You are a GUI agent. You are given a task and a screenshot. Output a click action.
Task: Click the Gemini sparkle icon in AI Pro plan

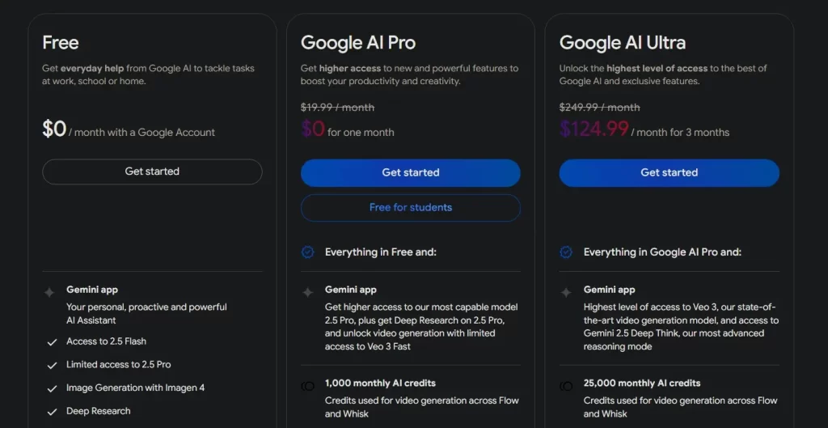tap(307, 292)
